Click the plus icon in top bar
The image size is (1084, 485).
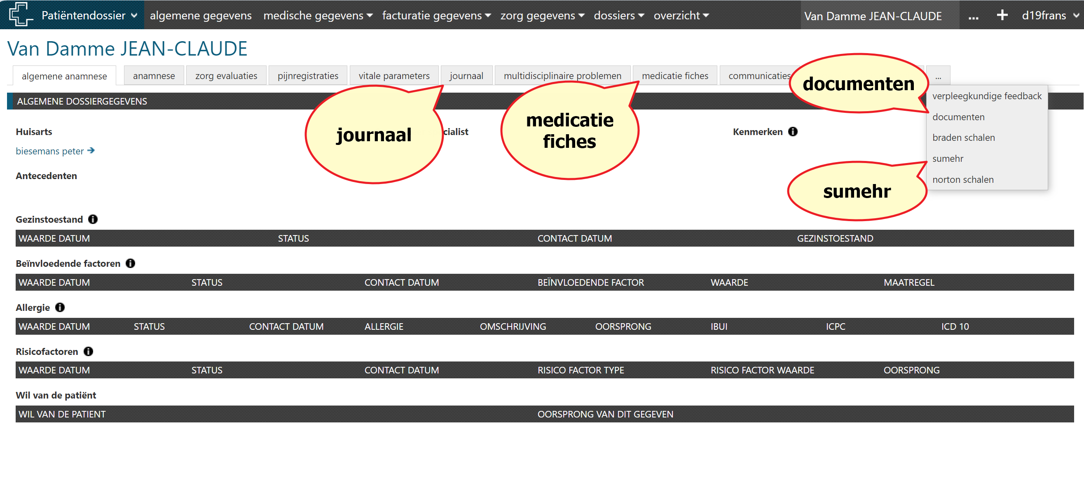click(x=1002, y=15)
